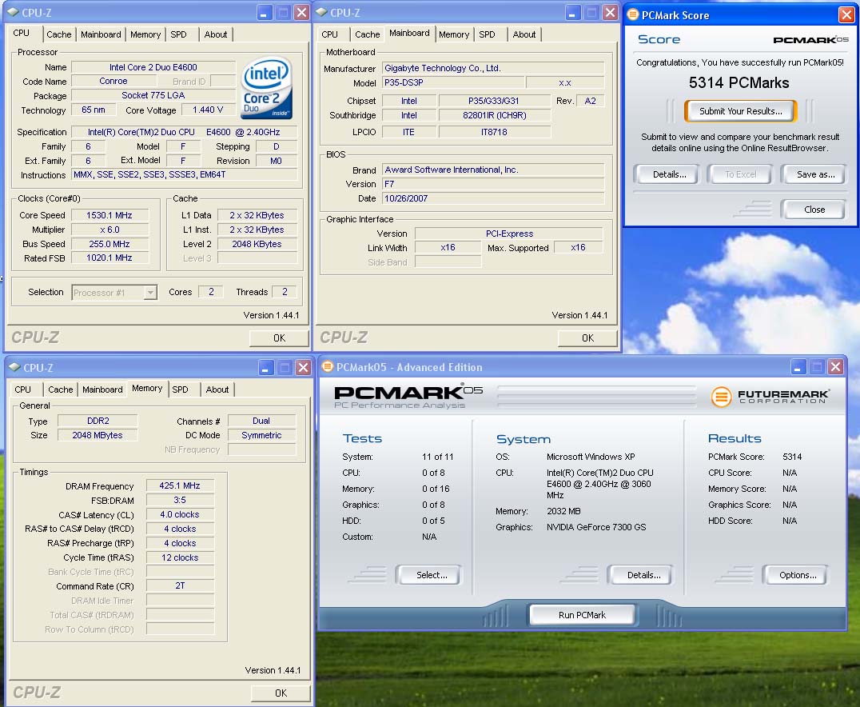Click CPU-Z title icon in Memory window
The width and height of the screenshot is (860, 707).
(15, 367)
